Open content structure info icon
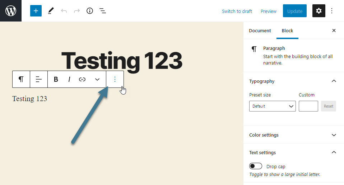 click(x=90, y=11)
